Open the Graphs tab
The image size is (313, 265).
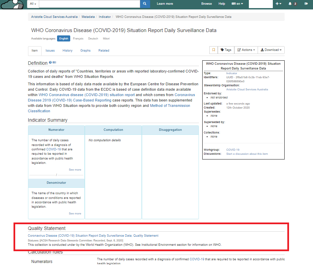coord(85,51)
